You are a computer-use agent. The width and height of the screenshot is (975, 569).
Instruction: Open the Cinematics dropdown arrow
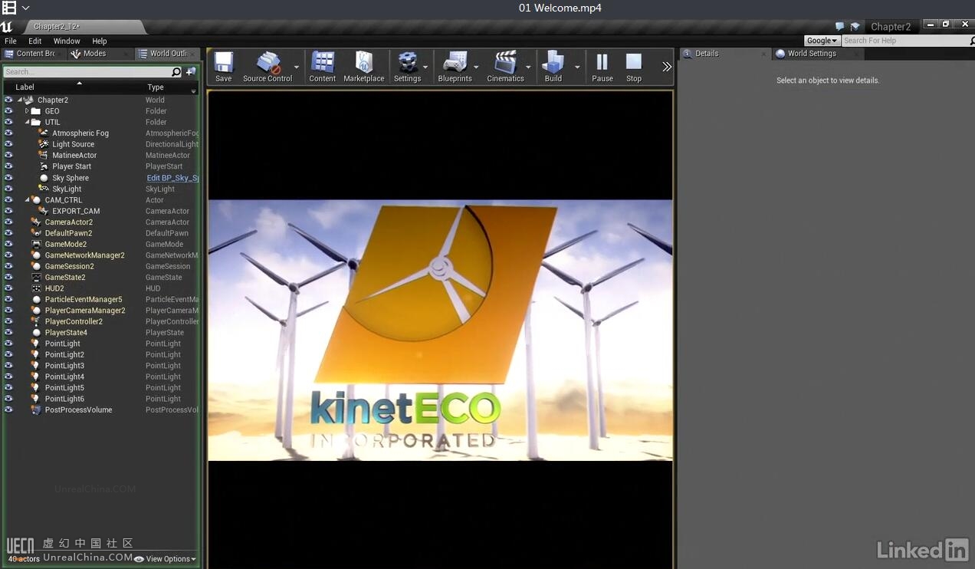(528, 67)
